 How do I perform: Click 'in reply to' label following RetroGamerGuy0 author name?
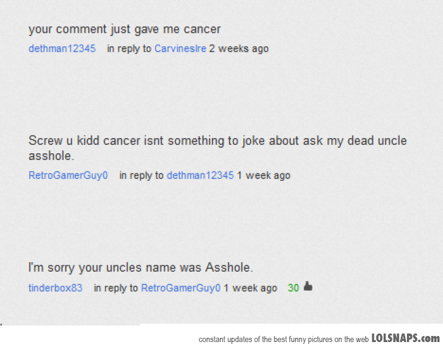click(x=141, y=175)
